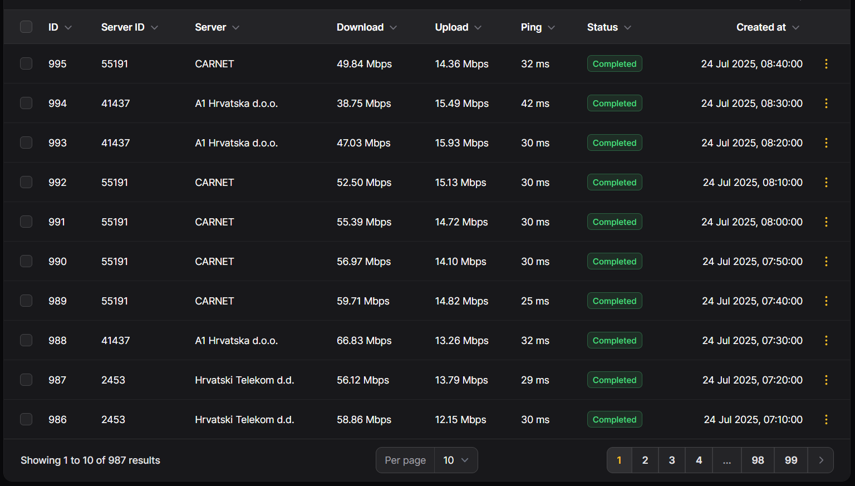This screenshot has height=486, width=855.
Task: Click timestamp 24 Jul 2025, 08:40:00
Action: (x=752, y=64)
